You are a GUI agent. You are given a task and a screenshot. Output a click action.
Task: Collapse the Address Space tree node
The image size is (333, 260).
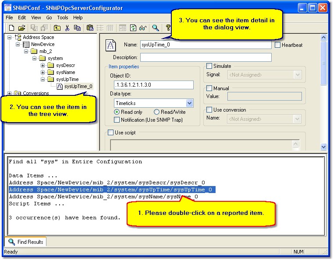[x=10, y=38]
